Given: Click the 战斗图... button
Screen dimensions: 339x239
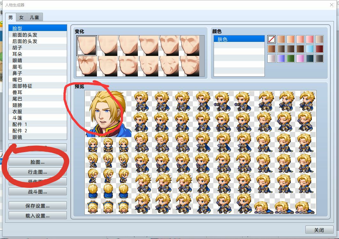Looking at the screenshot, I should 37,192.
